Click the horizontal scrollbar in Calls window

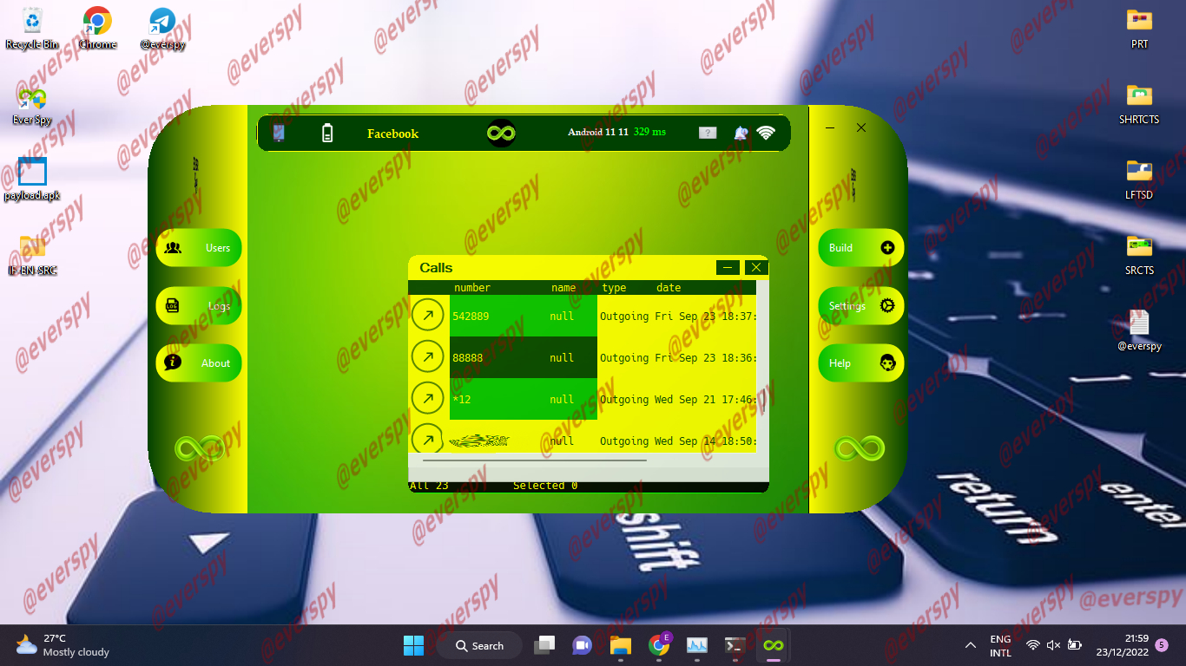534,460
